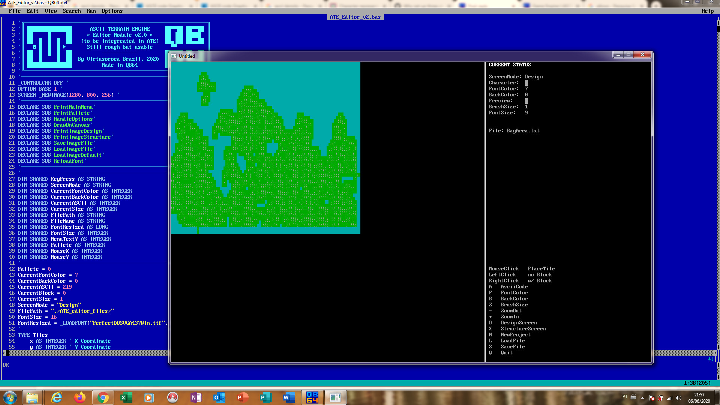The width and height of the screenshot is (720, 405).
Task: Open PowerPoint from taskbar
Action: tap(242, 397)
